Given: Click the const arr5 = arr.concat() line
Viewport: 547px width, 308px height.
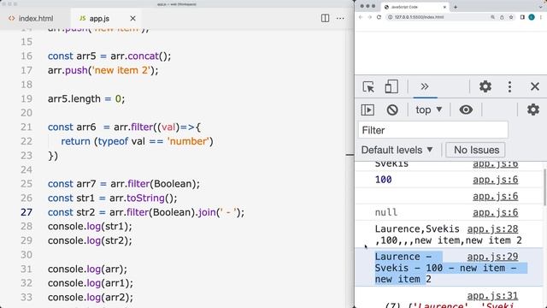Looking at the screenshot, I should (x=109, y=56).
